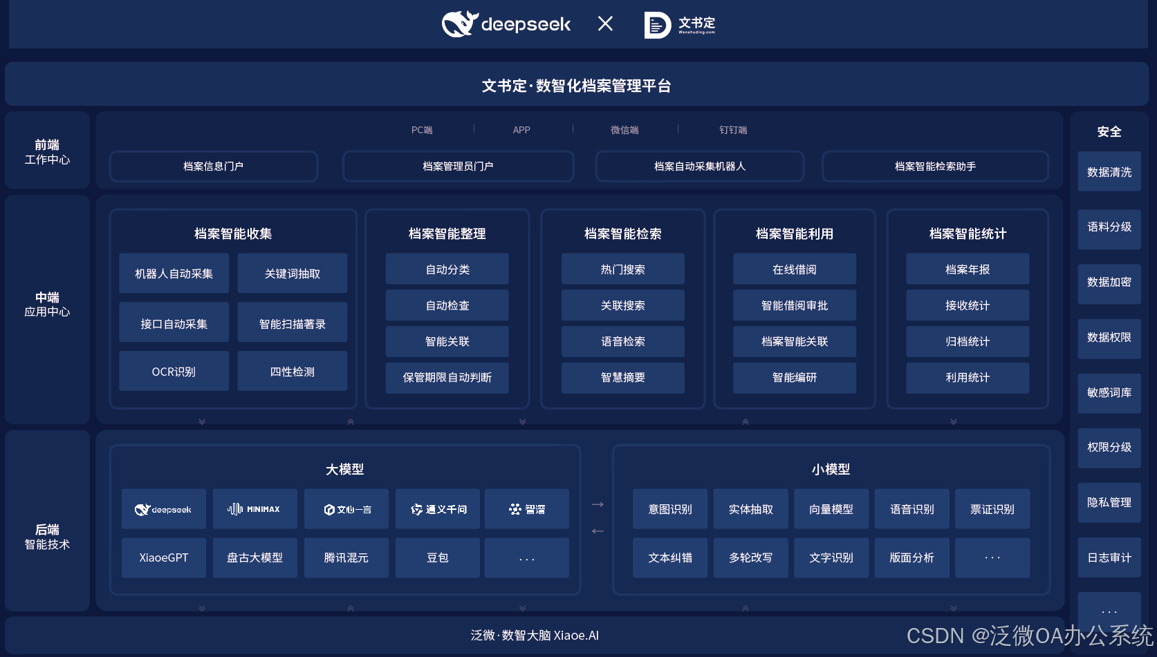Select 腾讯混元 model
Viewport: 1157px width, 657px height.
[x=346, y=558]
